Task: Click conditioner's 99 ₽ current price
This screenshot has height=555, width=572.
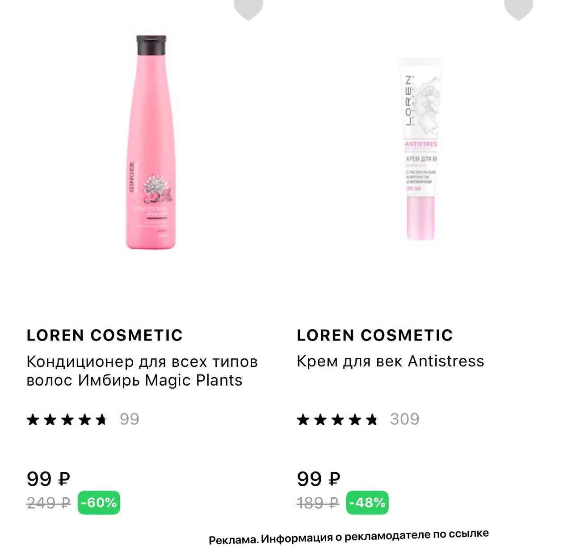Action: coord(49,479)
